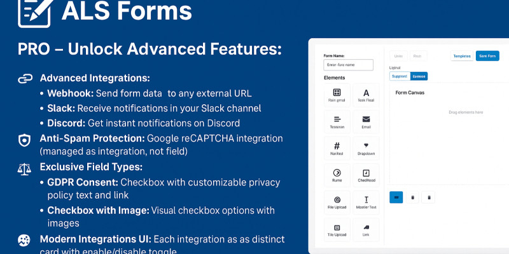
Task: Click the first trash icon below canvas
Action: tap(412, 197)
